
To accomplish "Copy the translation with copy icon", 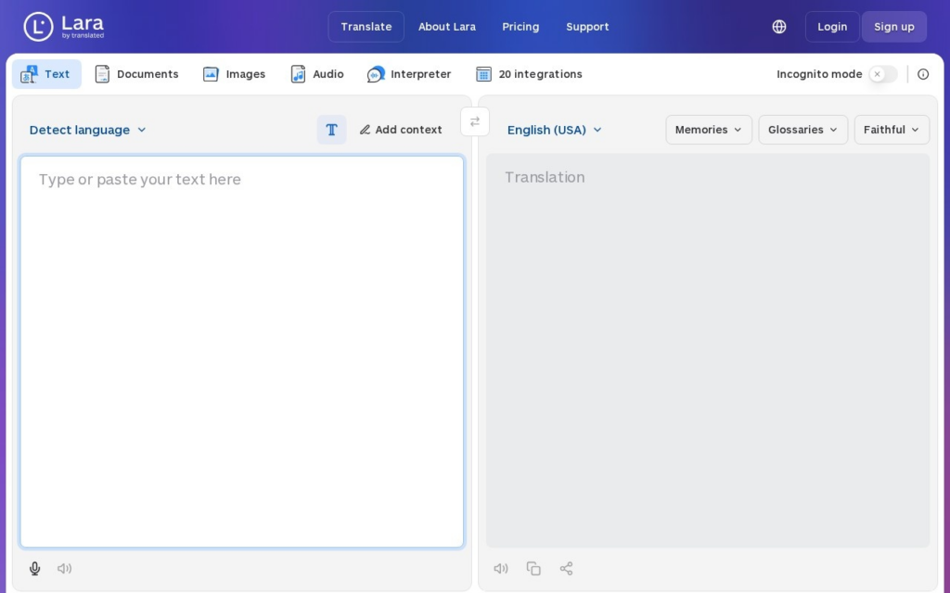I will coord(533,568).
